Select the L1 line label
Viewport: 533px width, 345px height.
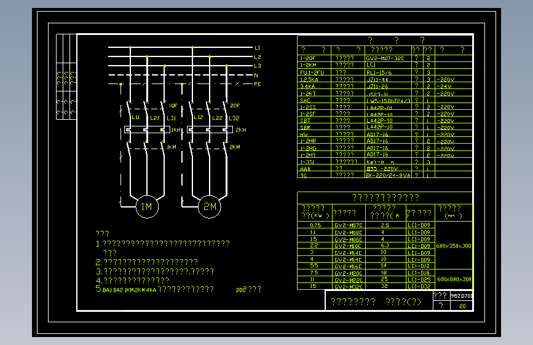[258, 48]
